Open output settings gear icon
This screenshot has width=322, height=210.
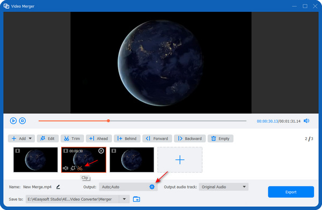pos(152,187)
